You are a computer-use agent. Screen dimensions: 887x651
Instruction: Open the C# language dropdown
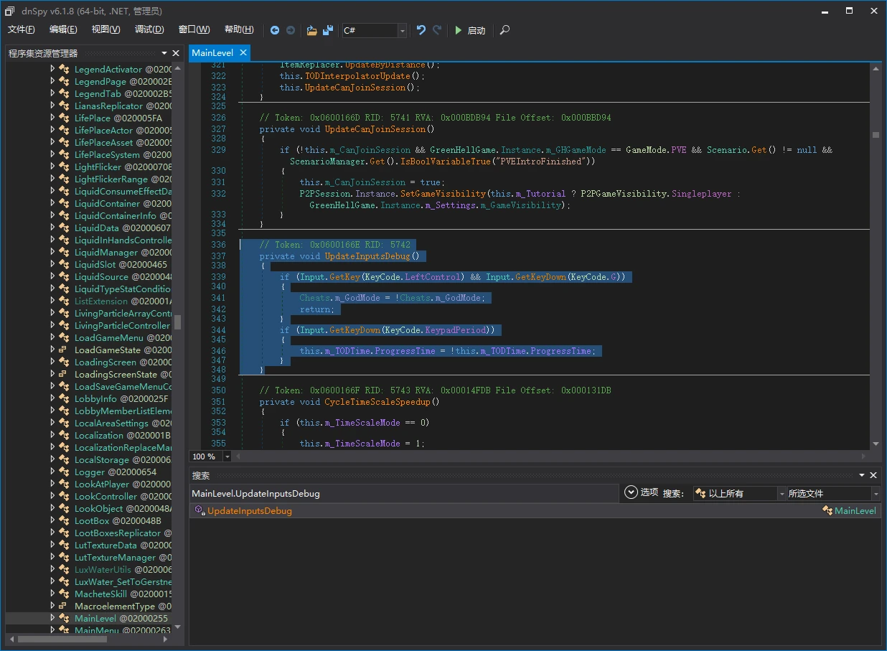[x=375, y=30]
